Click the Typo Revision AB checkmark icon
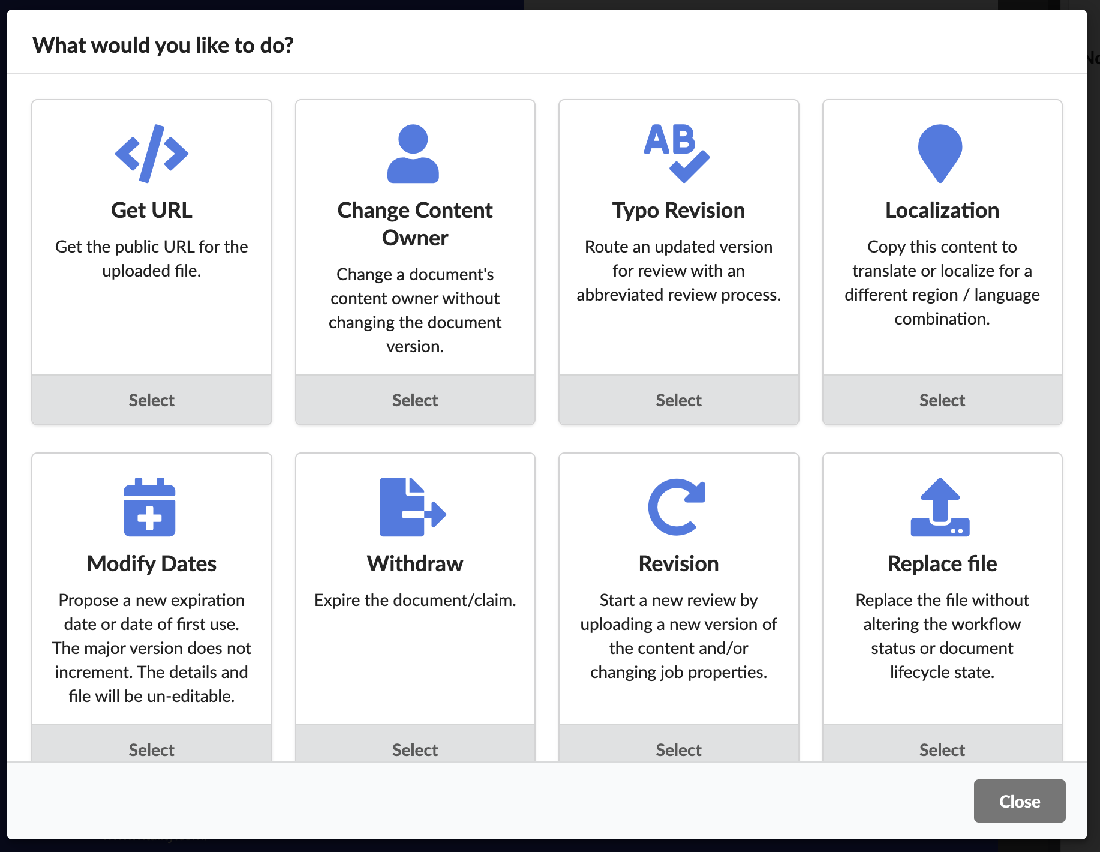Image resolution: width=1100 pixels, height=852 pixels. click(x=677, y=154)
